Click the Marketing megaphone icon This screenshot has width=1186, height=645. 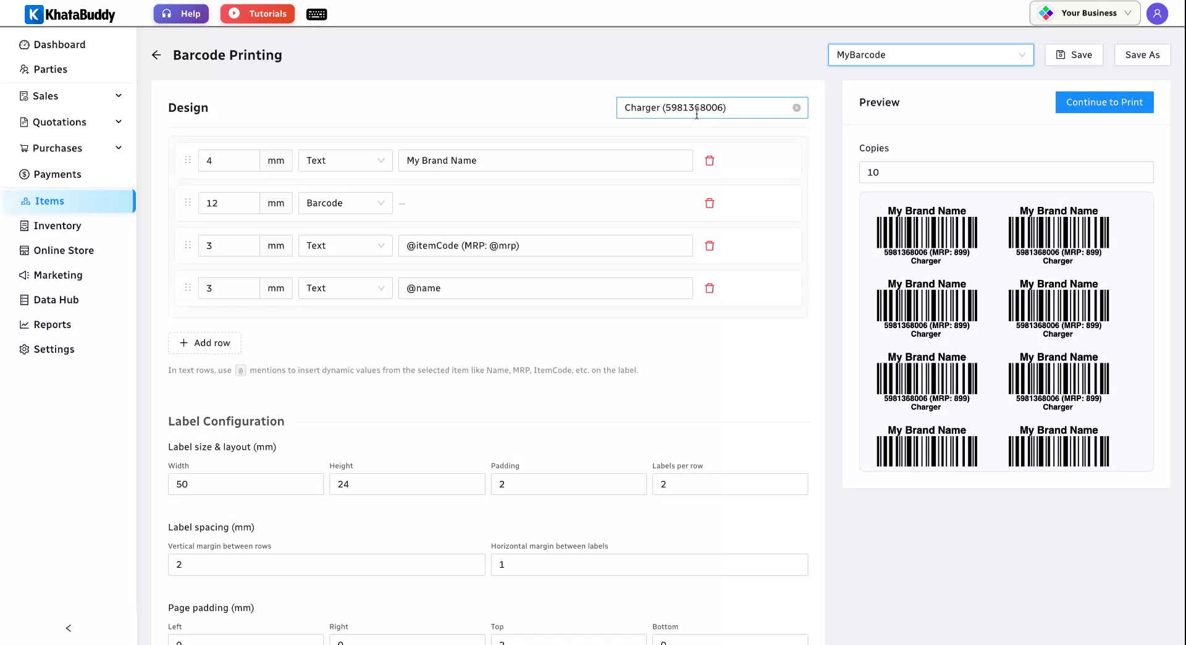click(x=24, y=275)
